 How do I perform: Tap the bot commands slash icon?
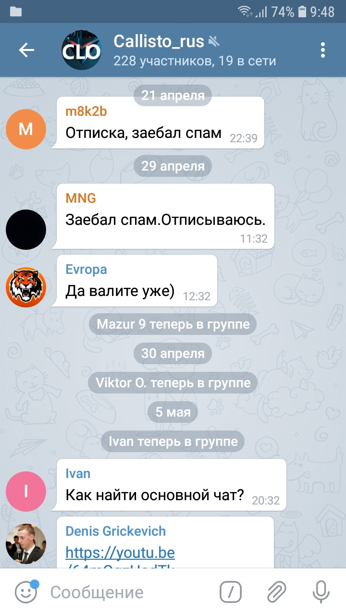(230, 592)
